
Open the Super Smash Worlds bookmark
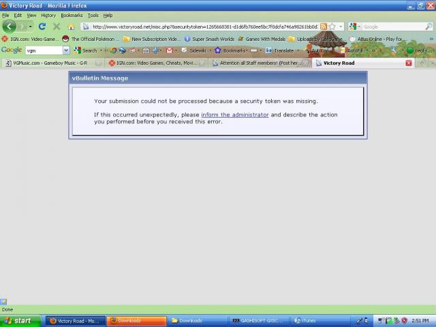point(208,39)
